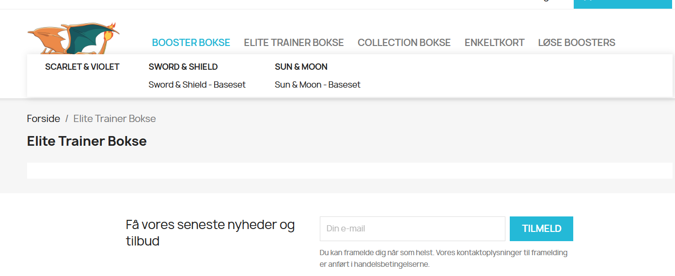Image resolution: width=675 pixels, height=276 pixels.
Task: Click the empty white product list panel
Action: coord(350,171)
